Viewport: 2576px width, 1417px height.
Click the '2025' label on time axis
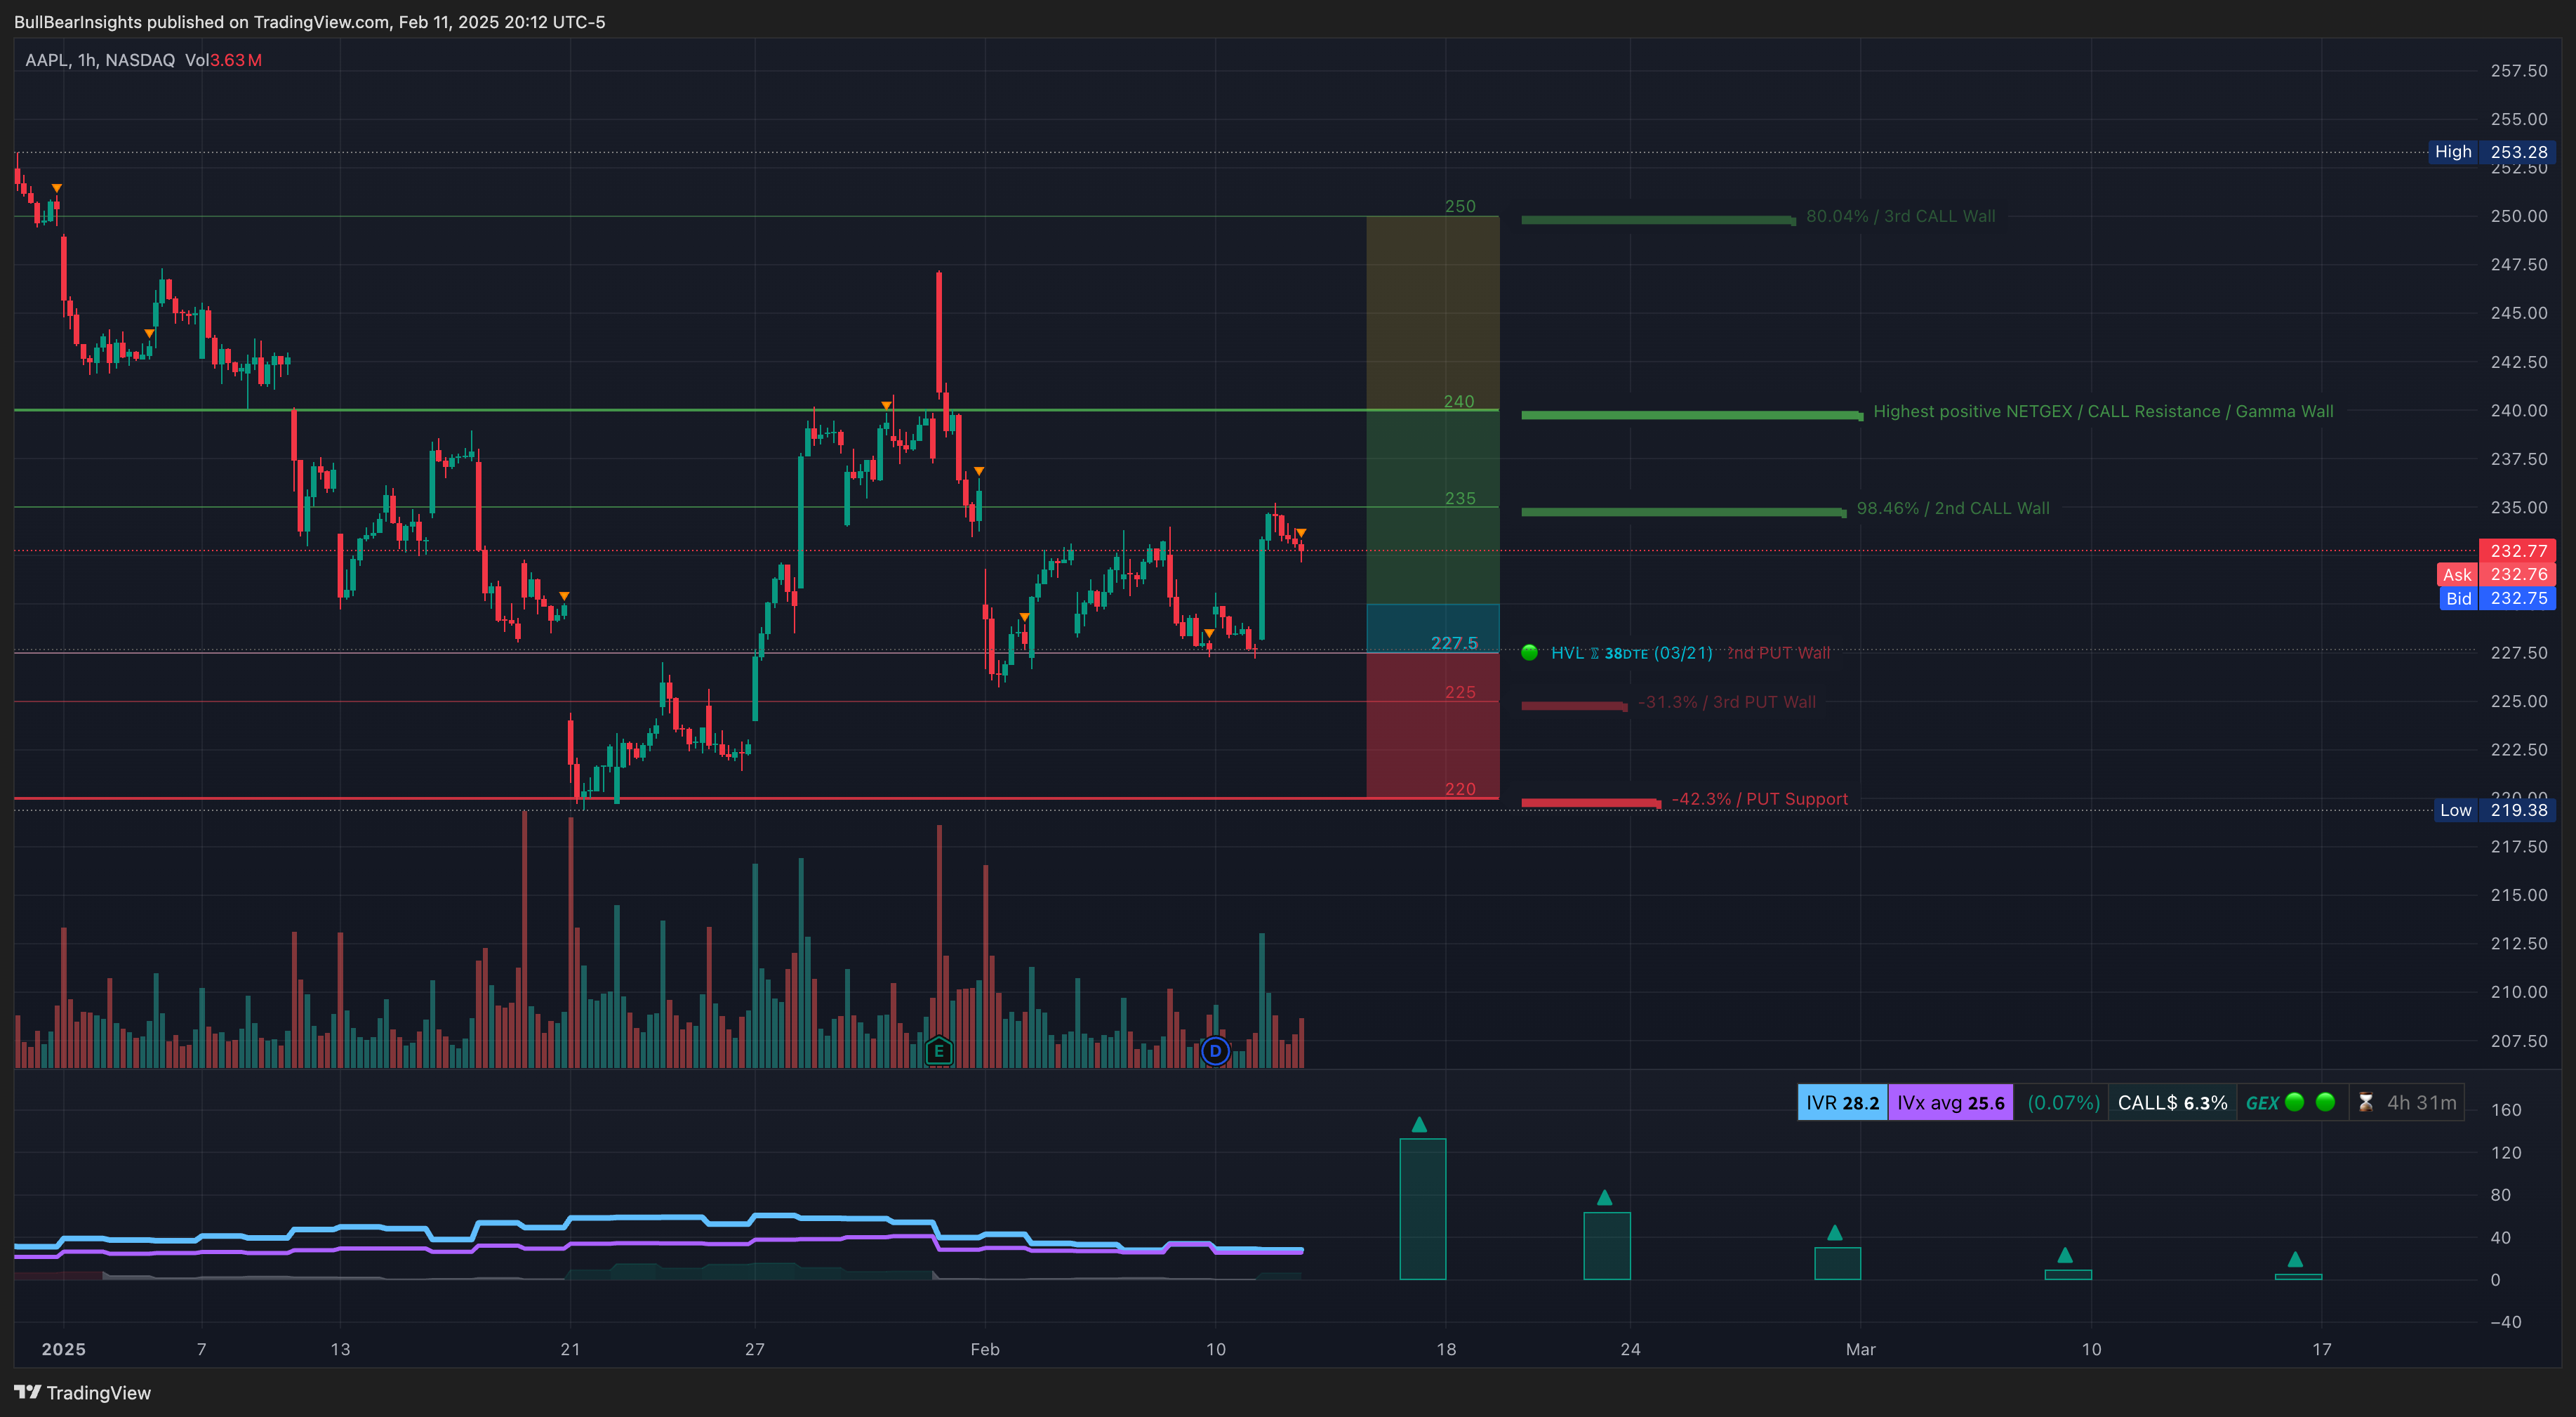point(63,1349)
